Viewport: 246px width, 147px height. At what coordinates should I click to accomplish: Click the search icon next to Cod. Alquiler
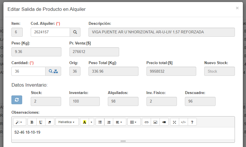coord(75,32)
